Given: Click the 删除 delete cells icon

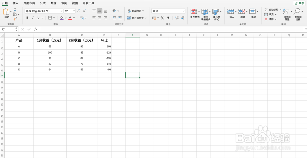Looking at the screenshot, I should tap(242, 11).
